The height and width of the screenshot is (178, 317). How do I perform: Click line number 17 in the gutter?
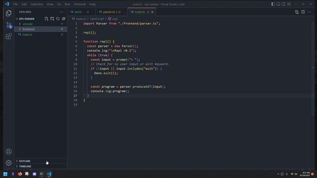(x=75, y=95)
